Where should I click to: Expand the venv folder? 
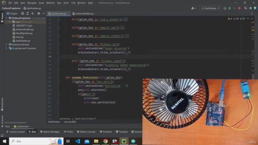pos(10,22)
